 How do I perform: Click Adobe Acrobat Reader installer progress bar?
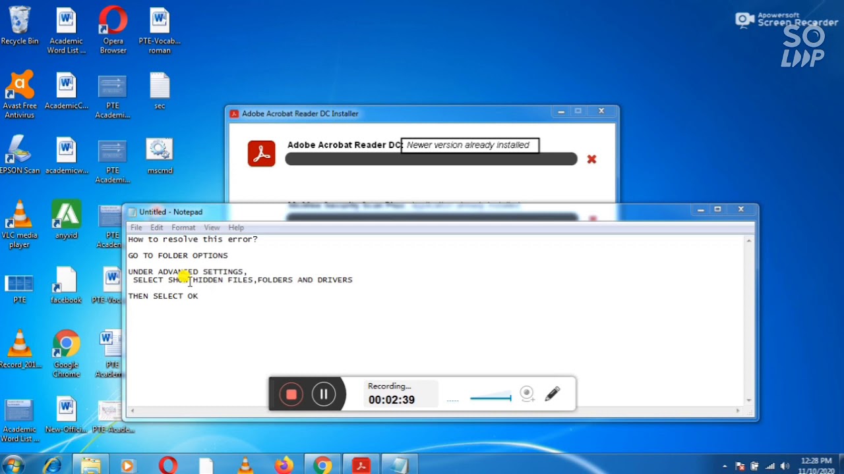431,159
